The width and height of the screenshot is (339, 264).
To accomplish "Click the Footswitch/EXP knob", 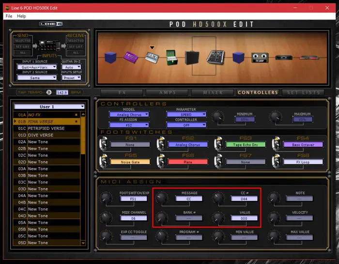I will click(106, 198).
